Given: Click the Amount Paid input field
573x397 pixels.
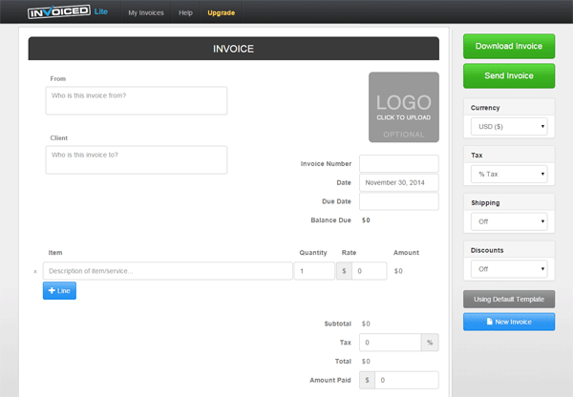Looking at the screenshot, I should tap(407, 380).
